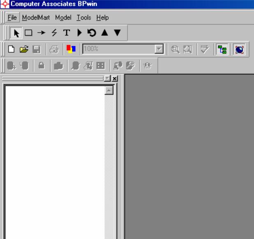Click the ModelMart icon before the wrench
This screenshot has height=239, width=254.
click(x=118, y=66)
